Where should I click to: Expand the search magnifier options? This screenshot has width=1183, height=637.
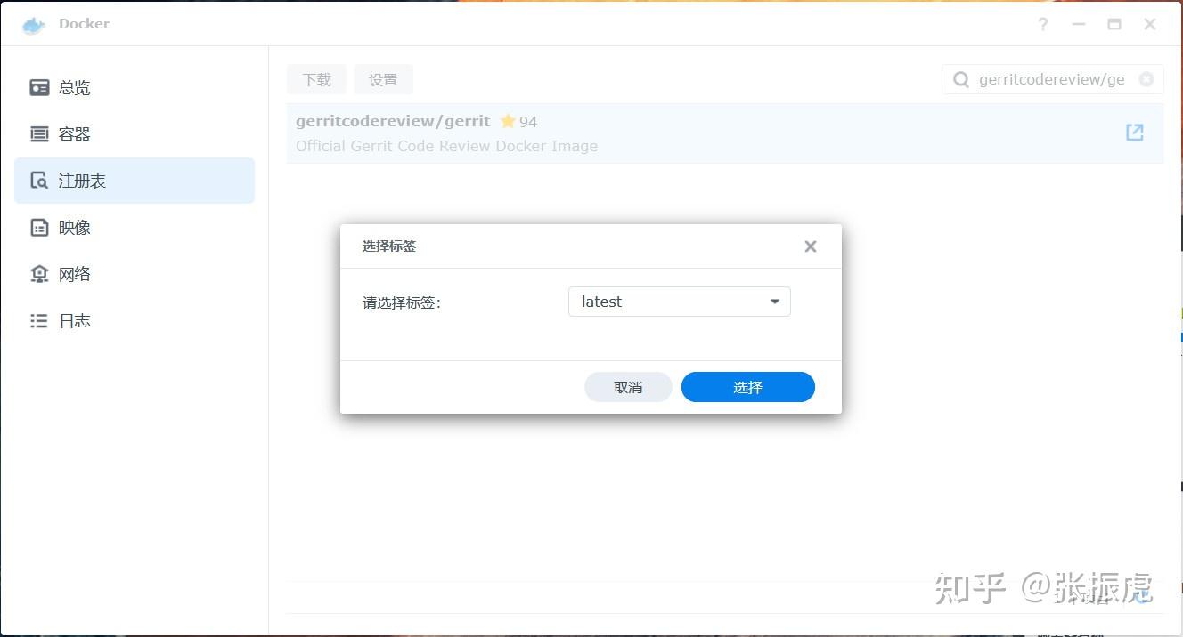(960, 79)
